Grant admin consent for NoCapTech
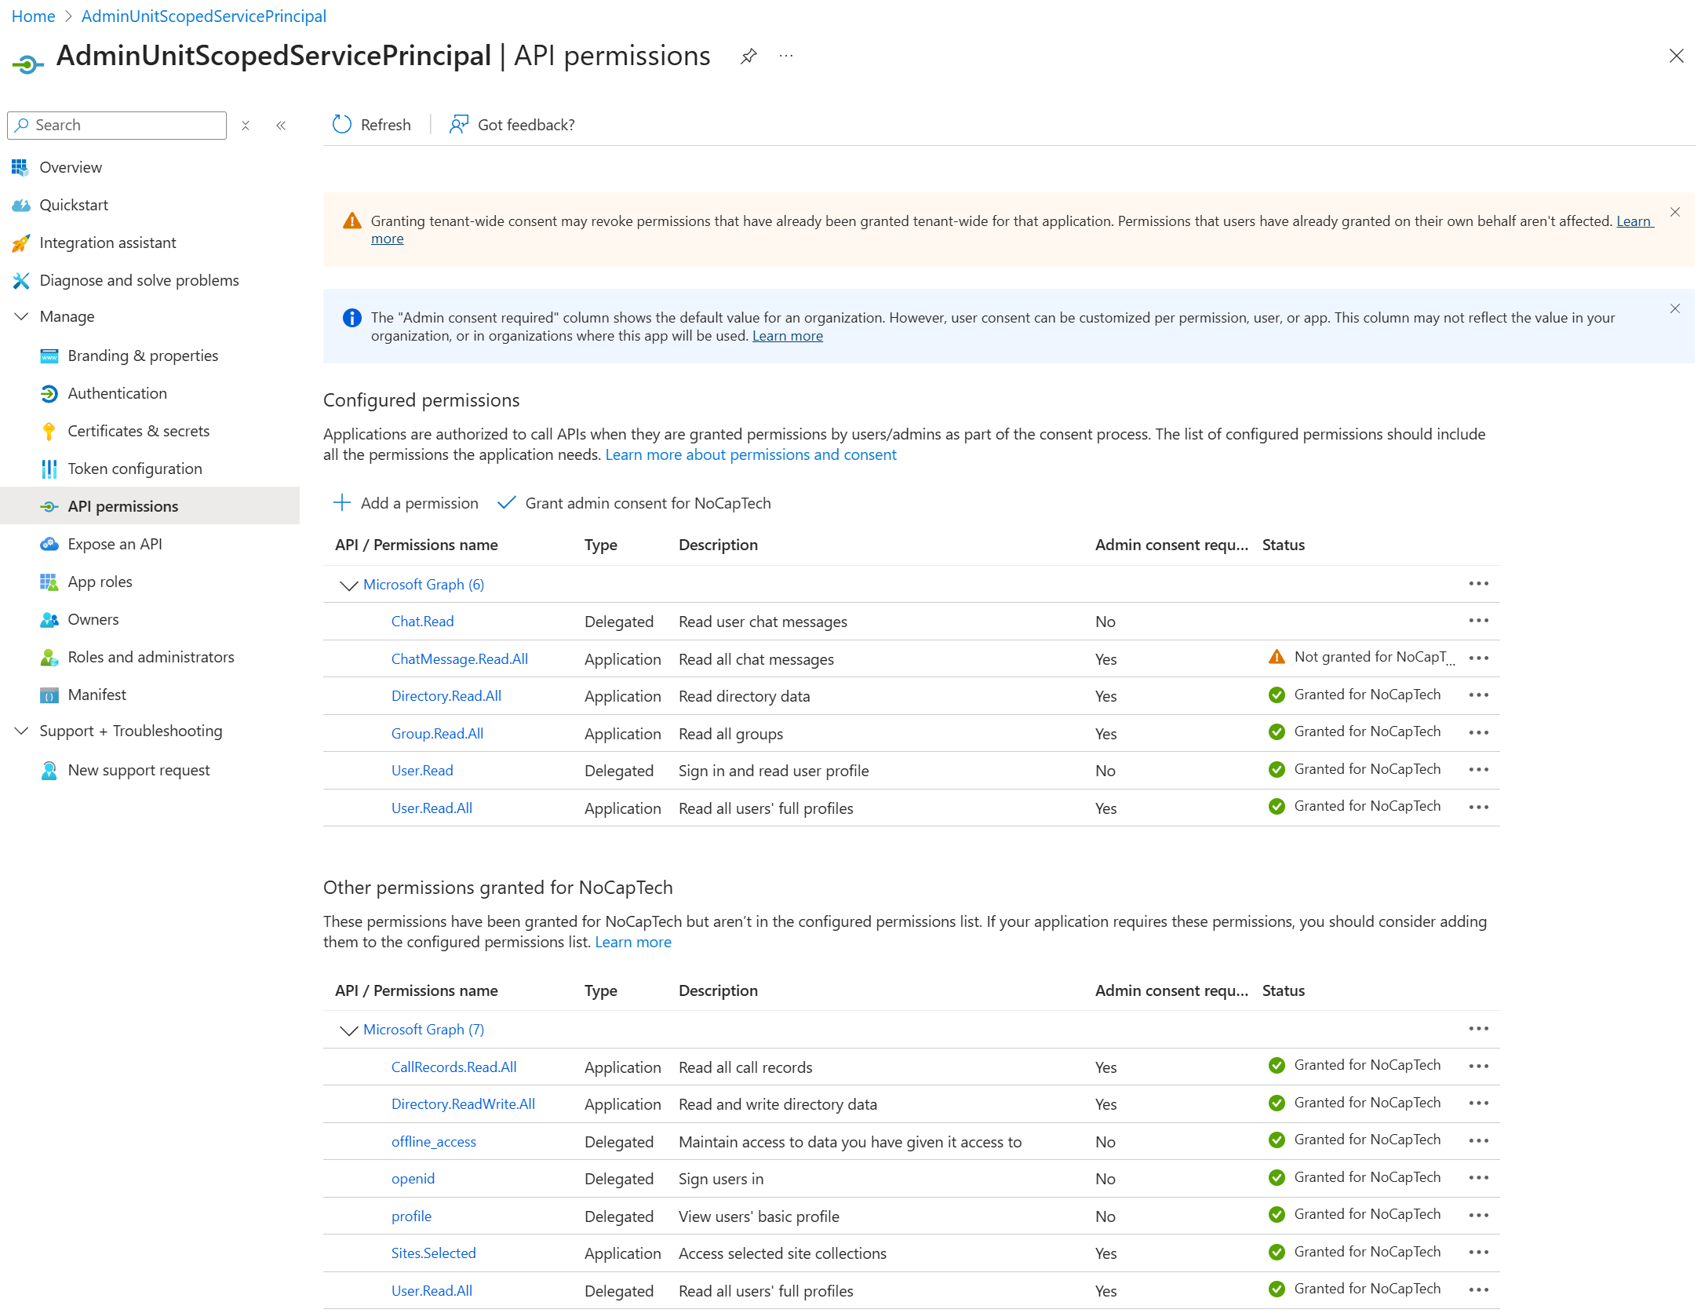 click(x=635, y=503)
